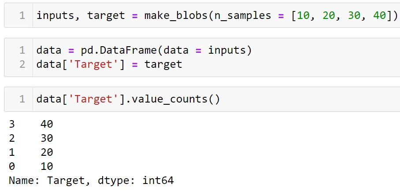Click the 'Name: Target, dtype: int64' output line
Viewport: 400px width, 191px height.
(x=91, y=180)
